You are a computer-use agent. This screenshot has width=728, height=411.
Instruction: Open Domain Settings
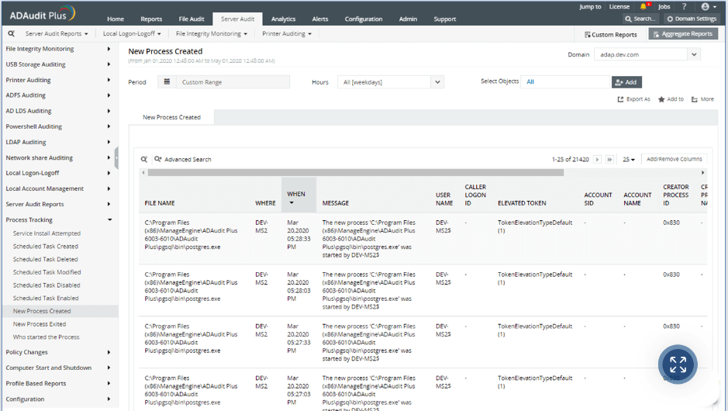point(692,19)
